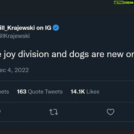Screen dimensions: 134x134
Task: Click the green GETHU logo text
Action: pyautogui.click(x=119, y=2)
